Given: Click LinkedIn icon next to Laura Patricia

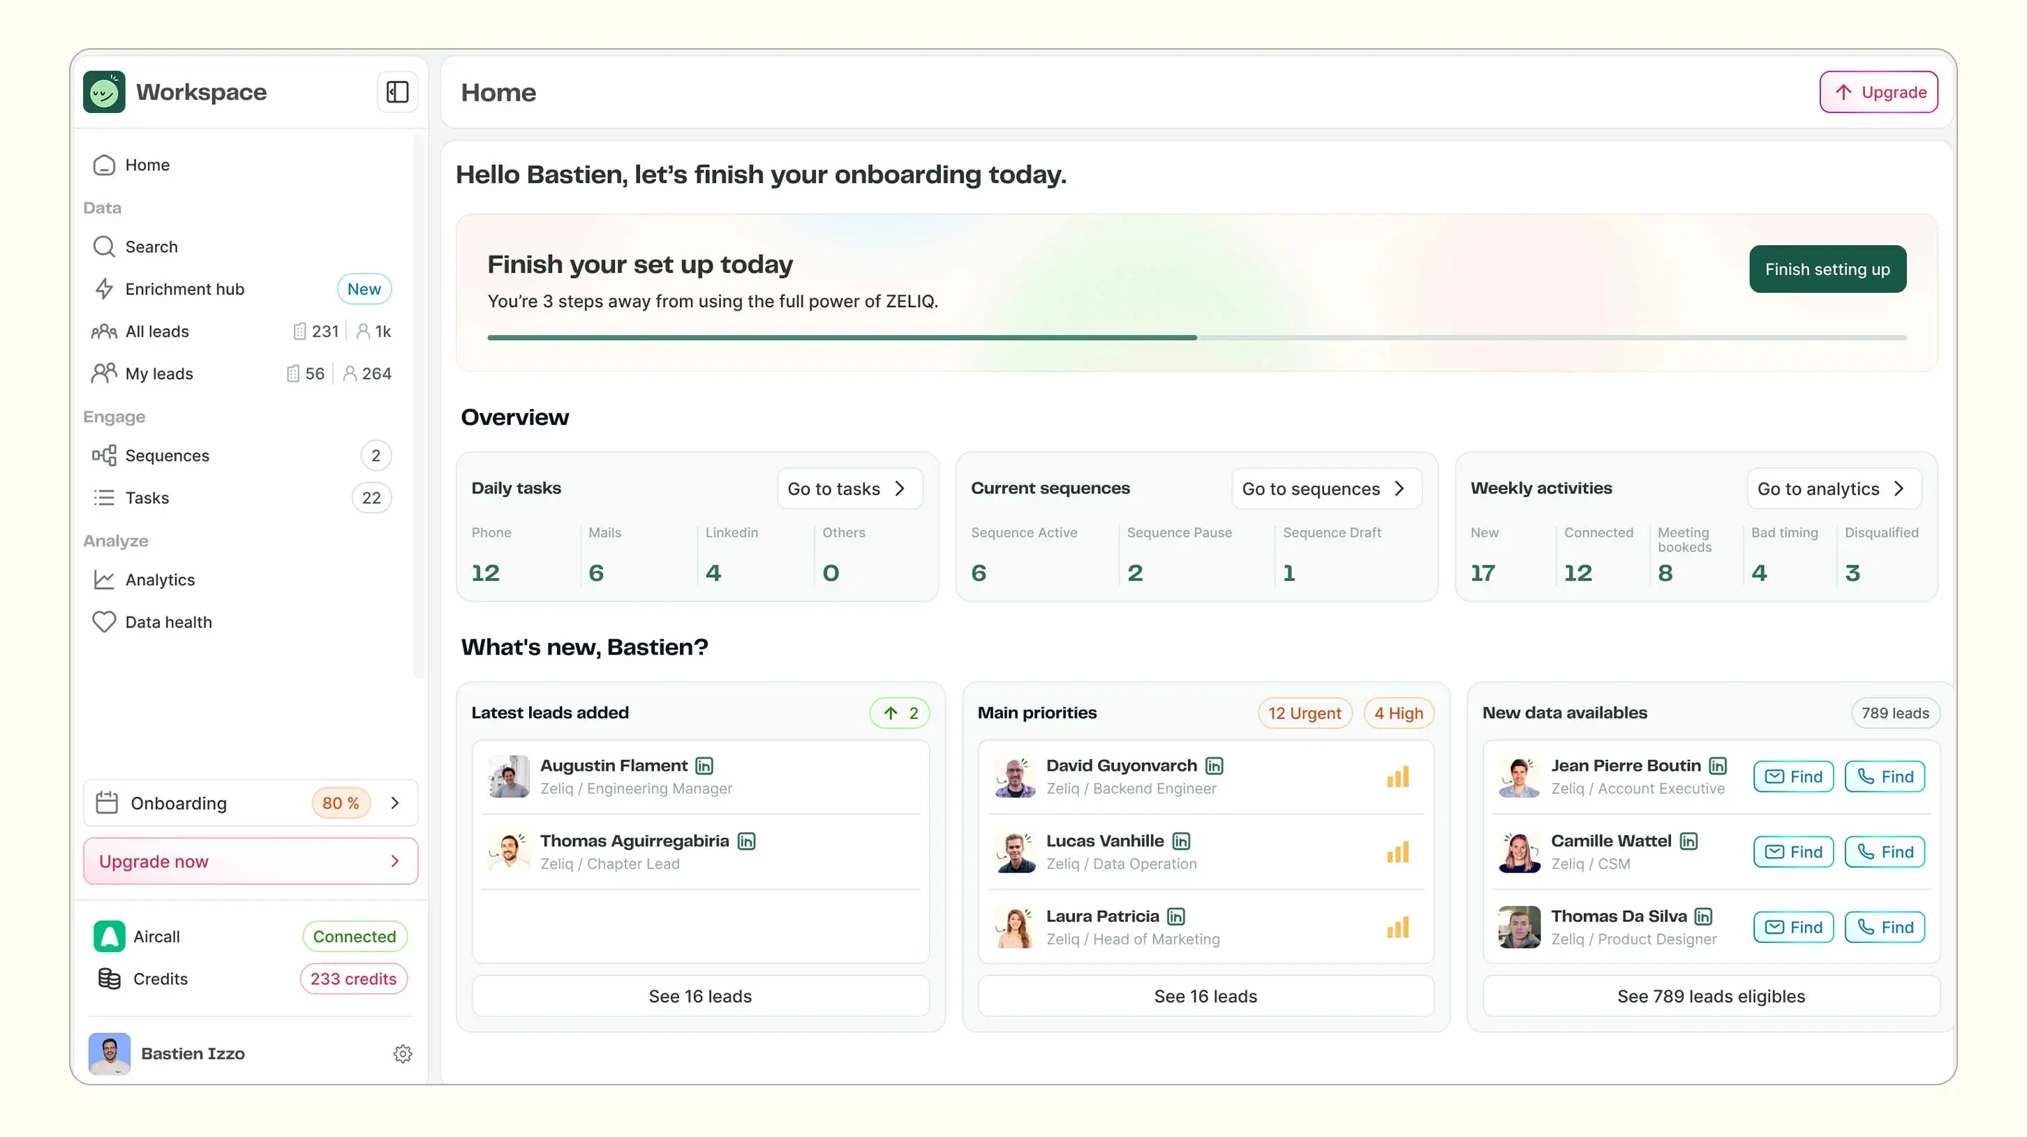Looking at the screenshot, I should point(1175,916).
